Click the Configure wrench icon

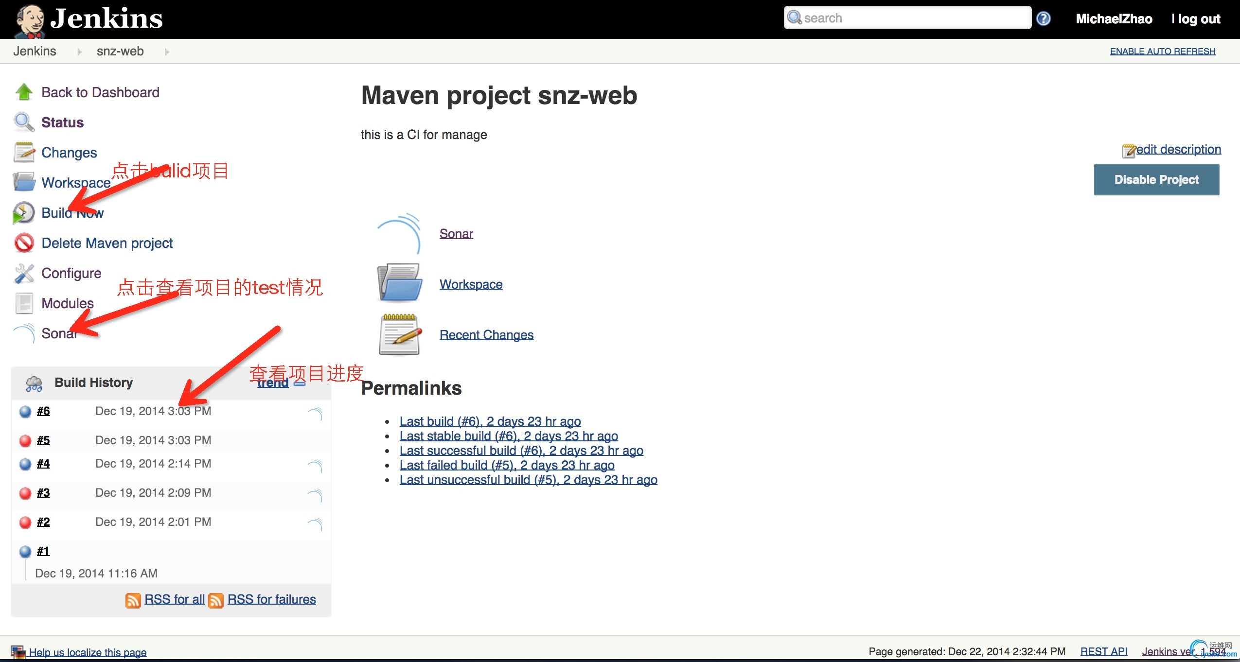pos(23,273)
